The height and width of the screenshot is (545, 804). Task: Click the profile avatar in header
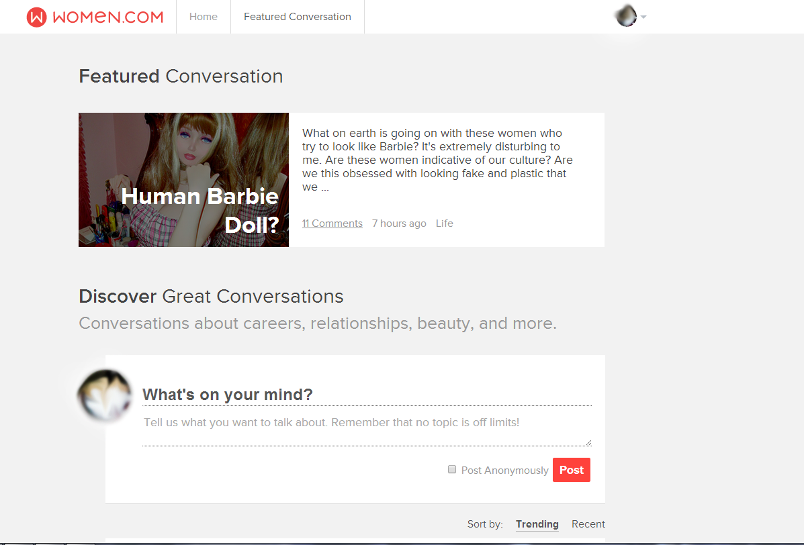click(x=626, y=16)
